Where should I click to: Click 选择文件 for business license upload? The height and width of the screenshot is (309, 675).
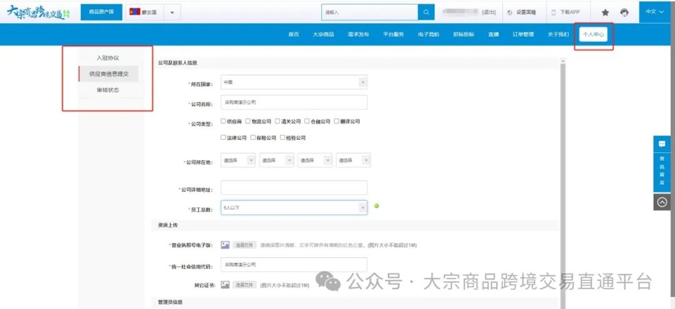click(245, 245)
